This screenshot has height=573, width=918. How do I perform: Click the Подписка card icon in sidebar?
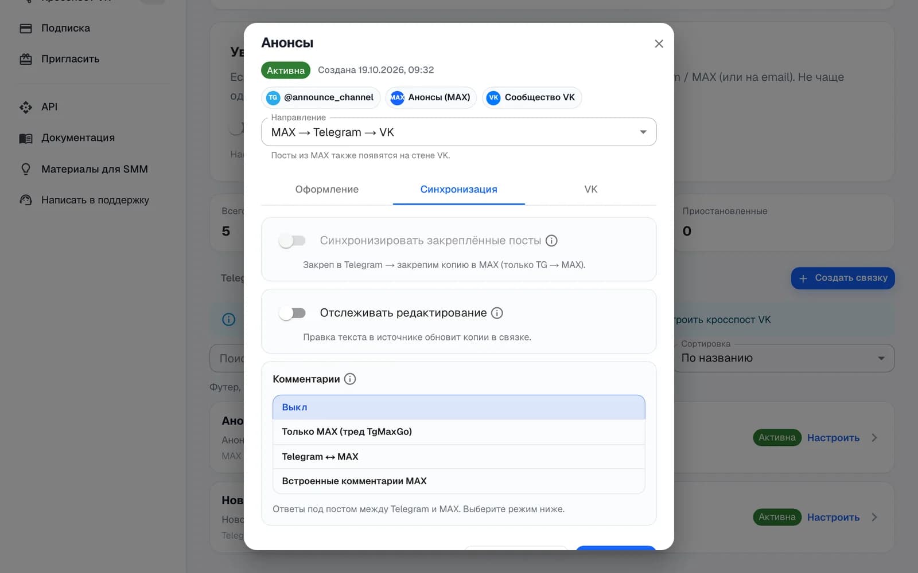coord(26,28)
